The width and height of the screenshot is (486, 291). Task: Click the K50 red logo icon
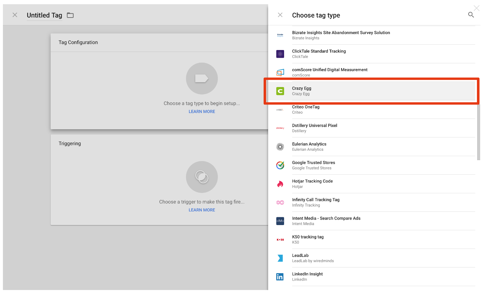tap(280, 240)
